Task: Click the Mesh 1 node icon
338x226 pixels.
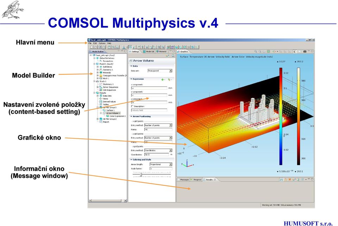Action: coord(101,79)
